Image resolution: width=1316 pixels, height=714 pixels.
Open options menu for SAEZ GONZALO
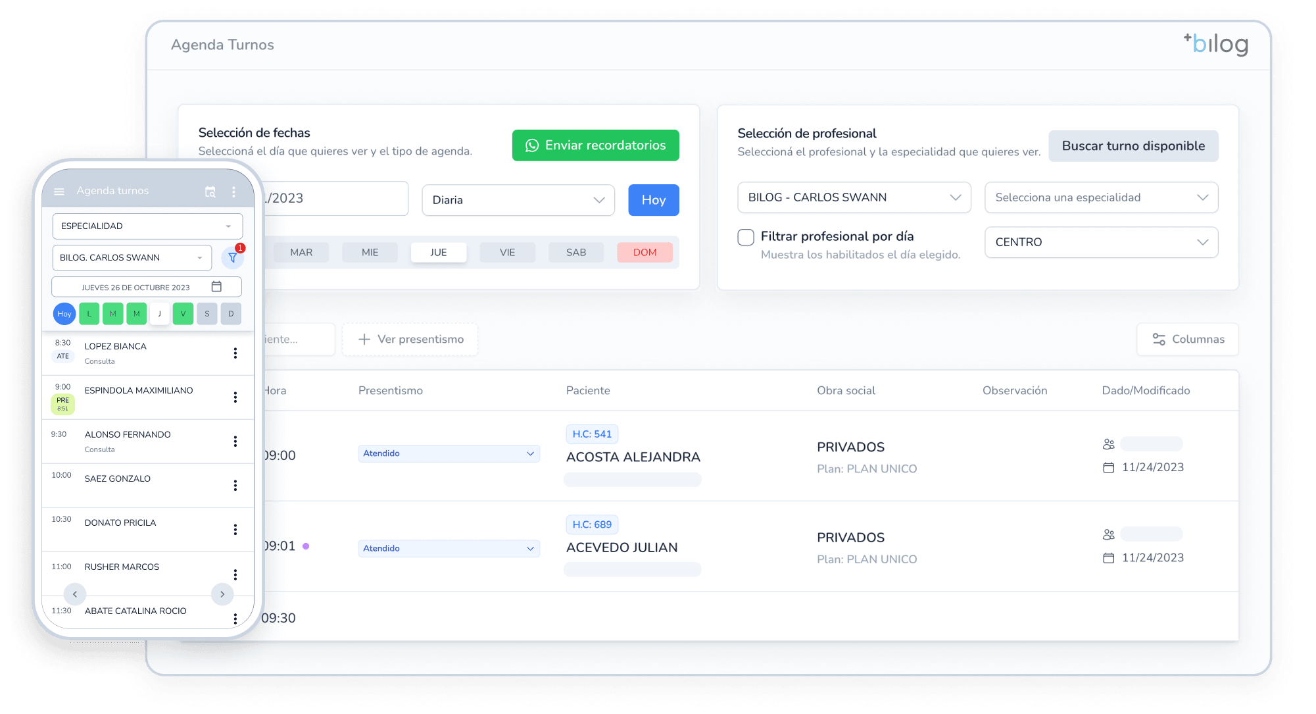(235, 486)
